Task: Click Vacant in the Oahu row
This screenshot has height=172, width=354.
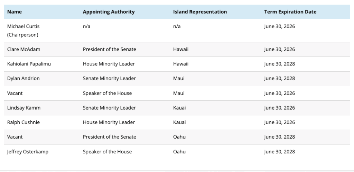Action: (15, 137)
